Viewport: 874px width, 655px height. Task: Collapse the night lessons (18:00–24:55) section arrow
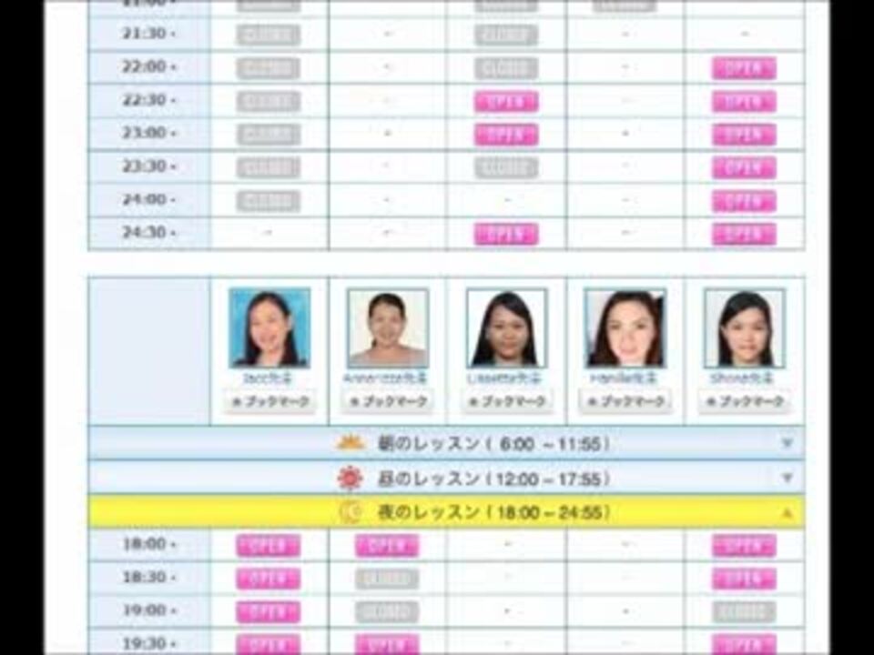tap(787, 512)
